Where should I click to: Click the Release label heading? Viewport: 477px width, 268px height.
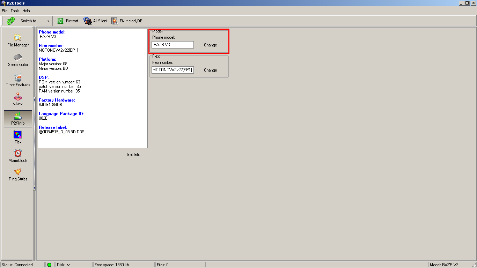[53, 127]
